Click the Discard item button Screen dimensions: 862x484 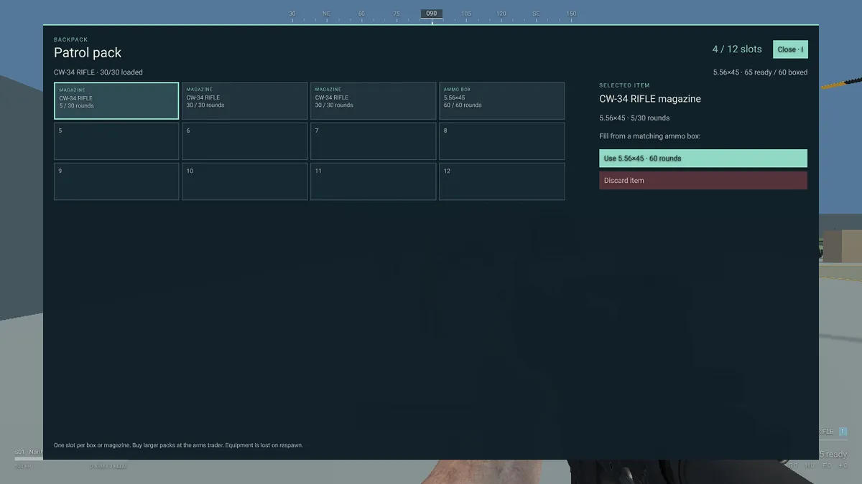[x=703, y=181]
